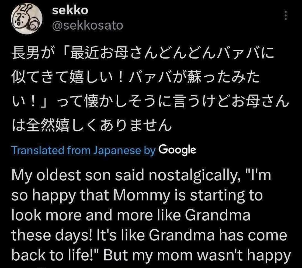Visit the @sekkosato handle link
Viewport: 302px width, 268px height.
click(88, 25)
